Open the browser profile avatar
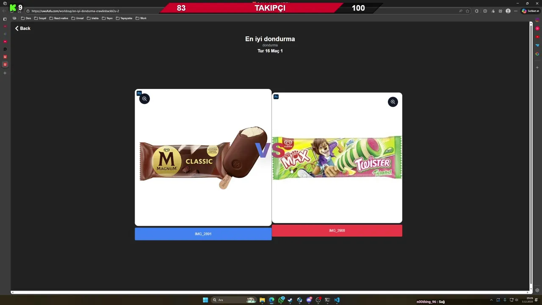The height and width of the screenshot is (305, 542). coord(508,11)
